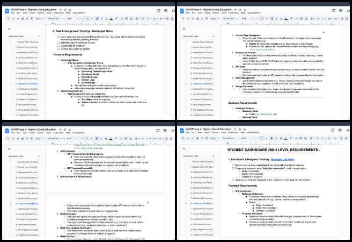Viewport: 352px width, 242px height.
Task: Open comments panel in API Endpoints window
Action: 165,131
